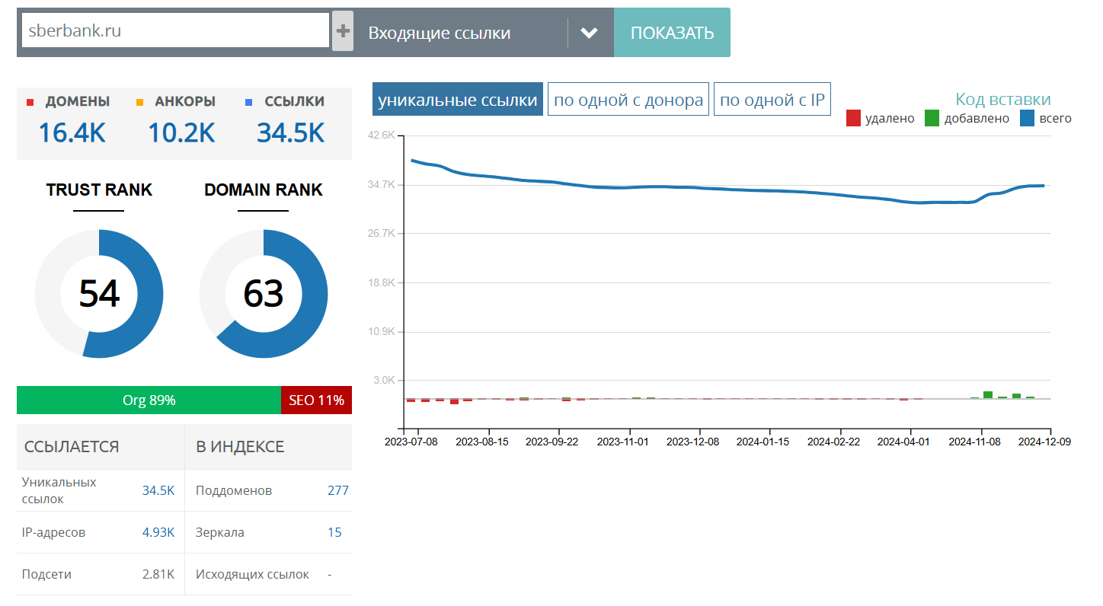The width and height of the screenshot is (1103, 606).
Task: Click the Уникальных ссылок value 34.5K
Action: tap(158, 490)
